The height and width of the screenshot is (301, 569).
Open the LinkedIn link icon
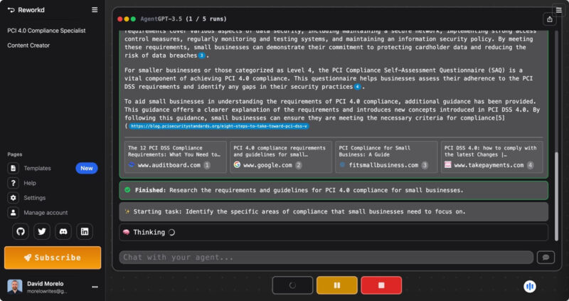(x=85, y=232)
